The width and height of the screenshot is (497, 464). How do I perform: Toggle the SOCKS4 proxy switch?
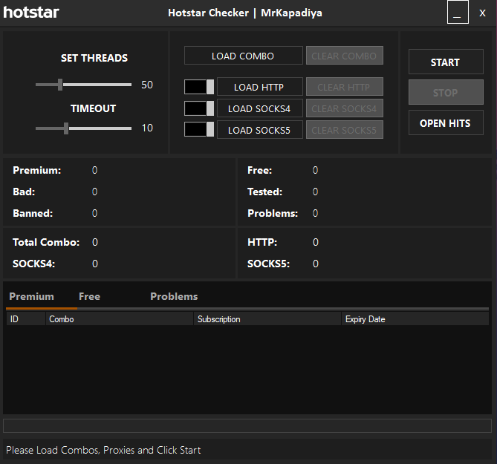(x=199, y=108)
